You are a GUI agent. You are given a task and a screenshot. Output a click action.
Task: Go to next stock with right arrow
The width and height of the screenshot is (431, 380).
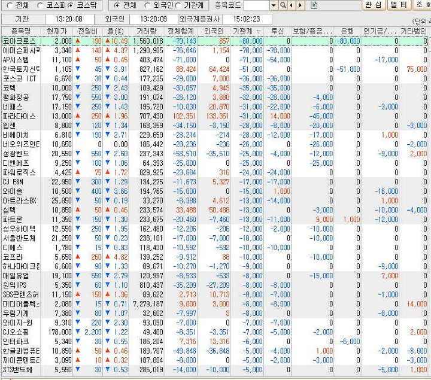[x=301, y=5]
